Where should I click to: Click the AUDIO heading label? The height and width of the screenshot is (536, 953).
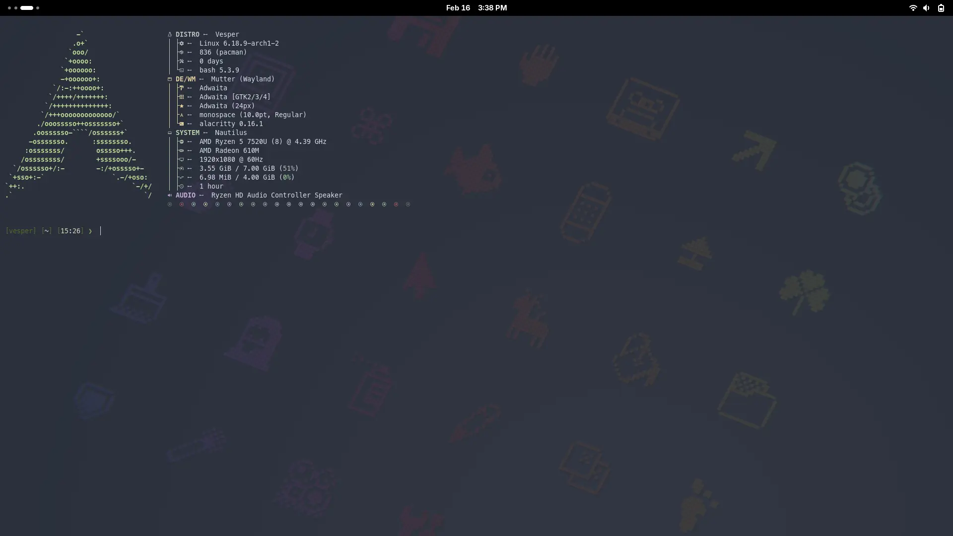(186, 196)
